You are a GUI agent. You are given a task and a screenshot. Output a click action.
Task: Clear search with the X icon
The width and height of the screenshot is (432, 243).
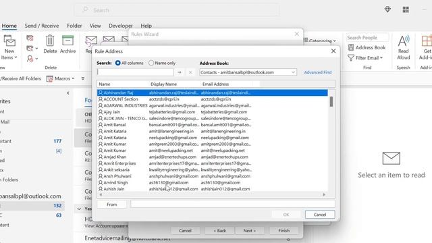point(190,72)
